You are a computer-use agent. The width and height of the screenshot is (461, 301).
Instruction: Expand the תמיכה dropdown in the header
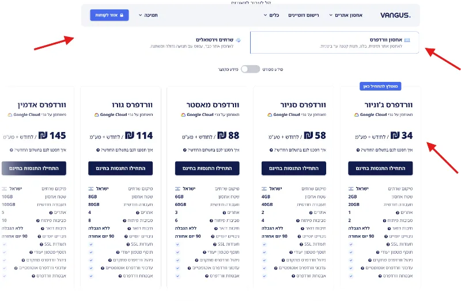pos(148,15)
